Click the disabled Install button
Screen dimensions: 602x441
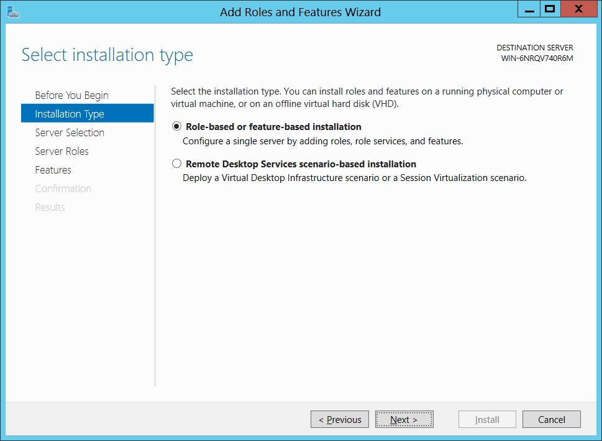[487, 419]
